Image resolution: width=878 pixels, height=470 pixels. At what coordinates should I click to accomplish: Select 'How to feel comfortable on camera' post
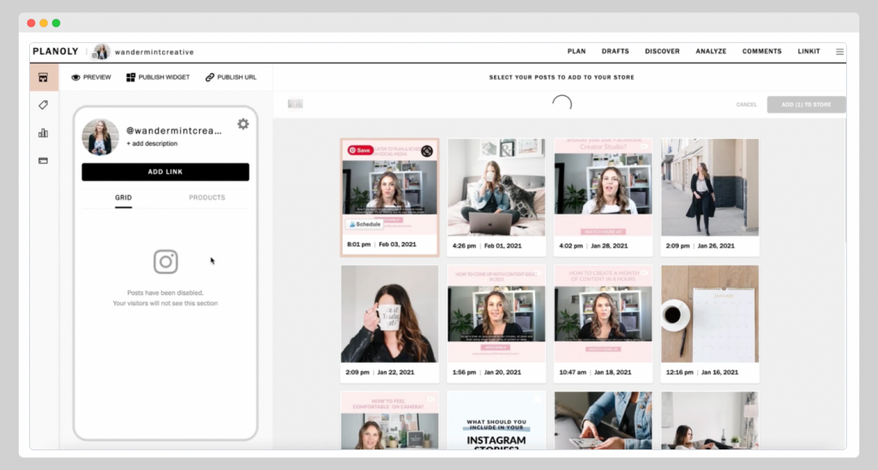click(x=390, y=420)
